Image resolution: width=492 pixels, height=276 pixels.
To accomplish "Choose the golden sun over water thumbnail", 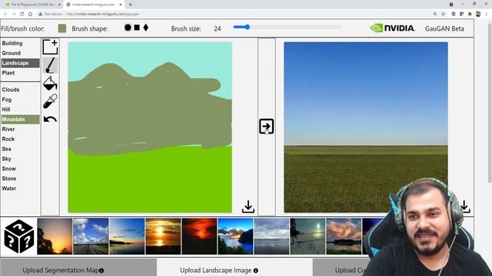I will point(163,236).
